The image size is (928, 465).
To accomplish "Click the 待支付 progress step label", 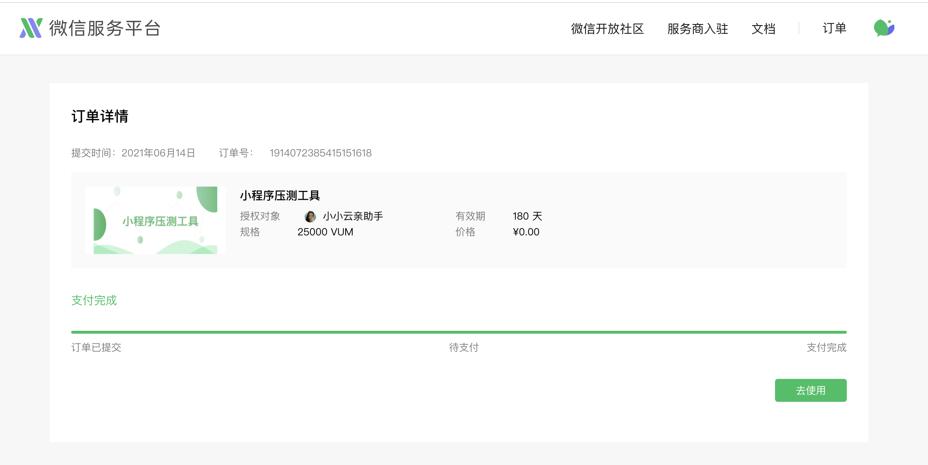I will tap(464, 347).
